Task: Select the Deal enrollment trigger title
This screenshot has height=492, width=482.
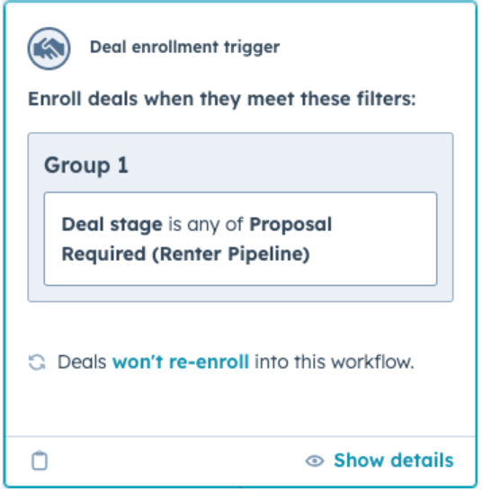Action: (x=184, y=48)
